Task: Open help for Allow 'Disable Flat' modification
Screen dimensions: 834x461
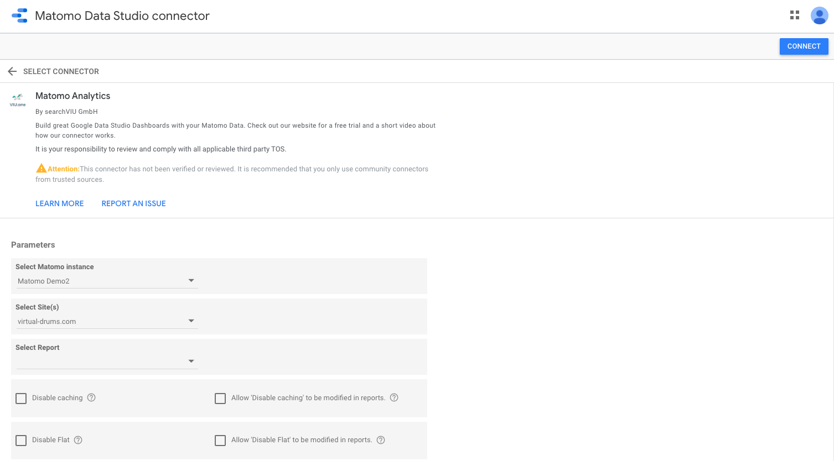Action: [x=381, y=440]
